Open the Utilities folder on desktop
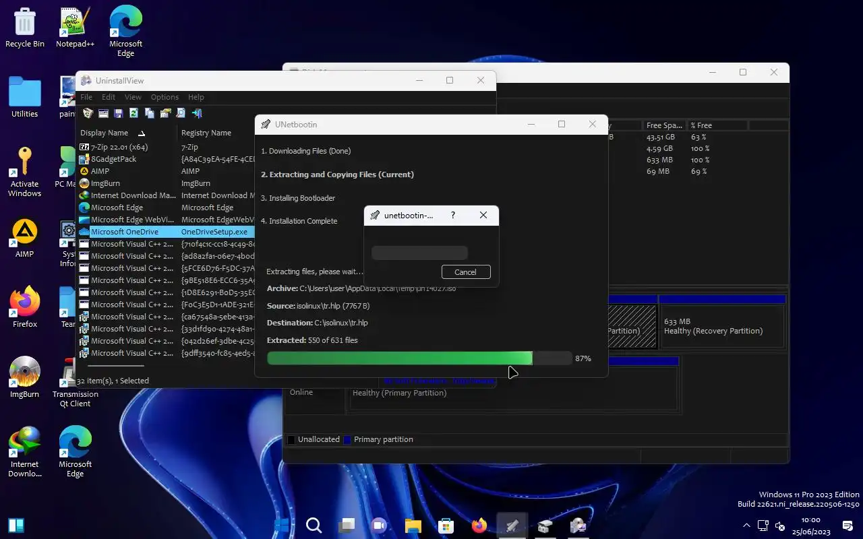Screen dimensions: 863x539 pos(25,98)
